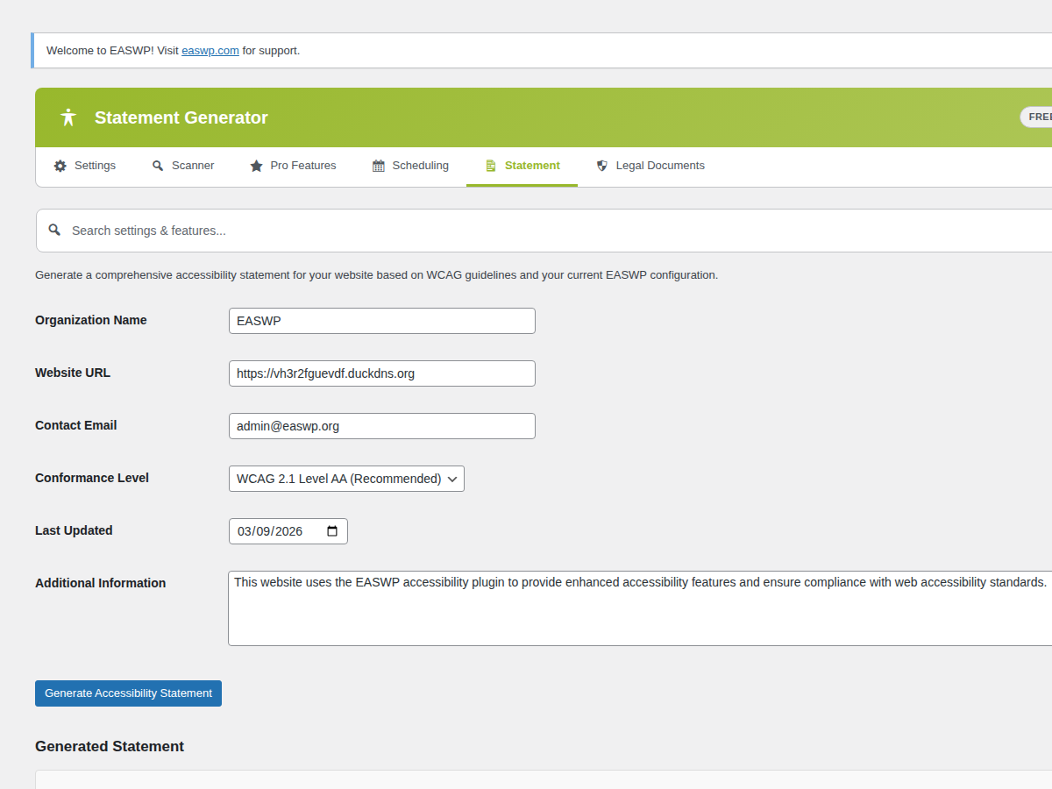Follow the easwp.com support link
The width and height of the screenshot is (1052, 789).
210,51
